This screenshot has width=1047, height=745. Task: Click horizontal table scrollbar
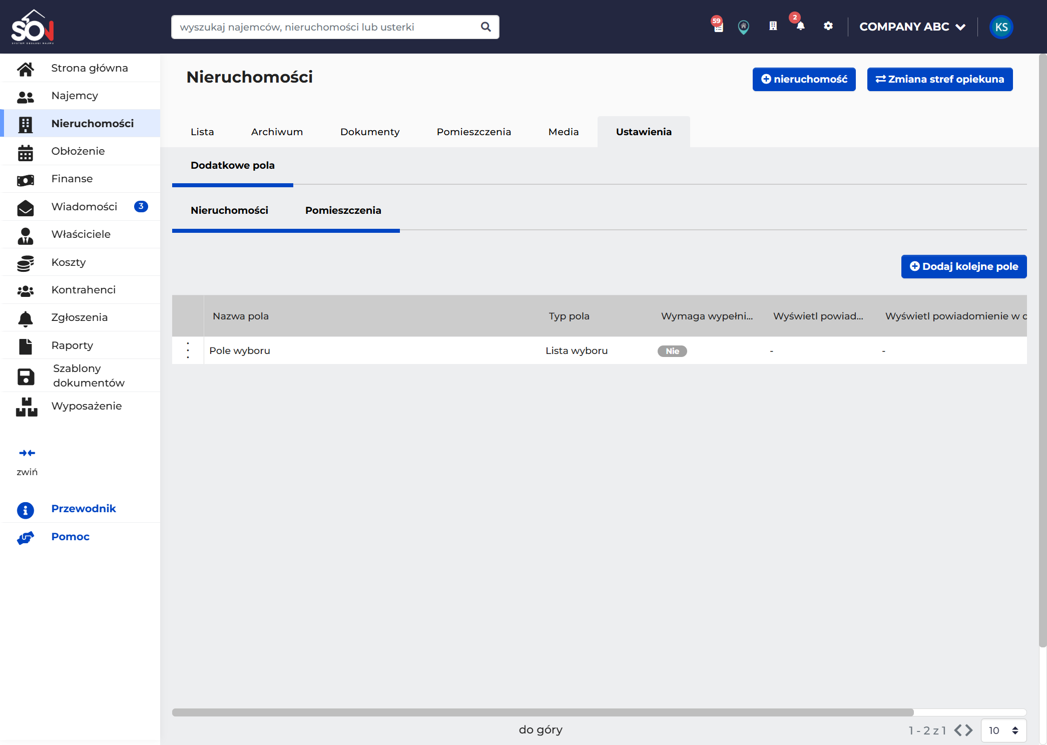pyautogui.click(x=543, y=712)
